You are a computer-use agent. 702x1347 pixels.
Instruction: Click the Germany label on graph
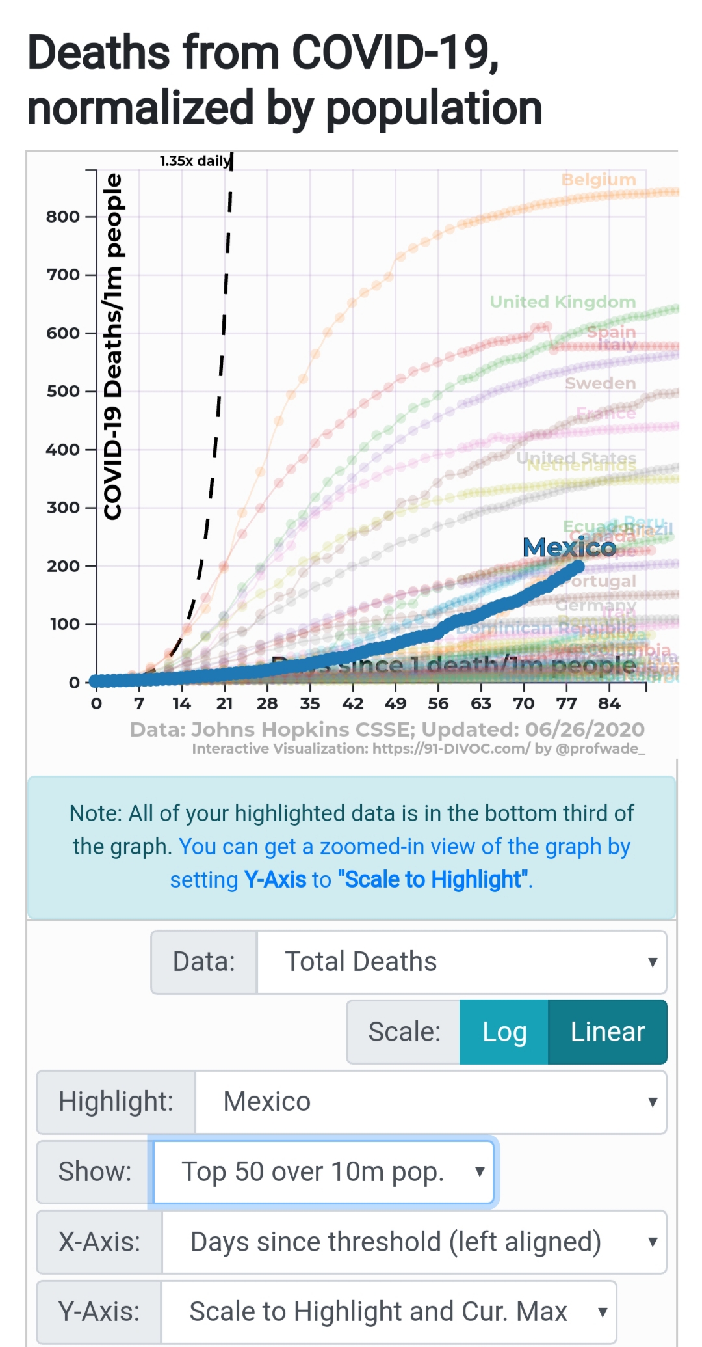coord(595,605)
